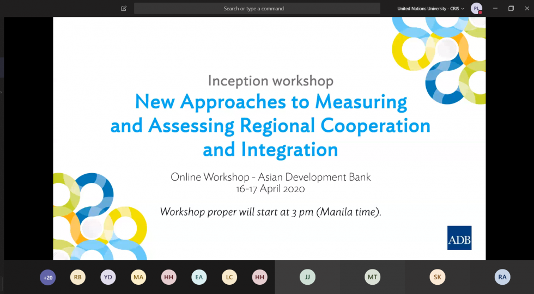
Task: Click the shared slide title 'New Approaches to Measuring'
Action: (x=271, y=102)
